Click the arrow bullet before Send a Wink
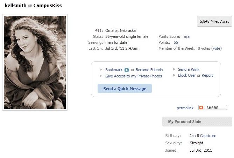The height and width of the screenshot is (158, 234). pyautogui.click(x=174, y=69)
